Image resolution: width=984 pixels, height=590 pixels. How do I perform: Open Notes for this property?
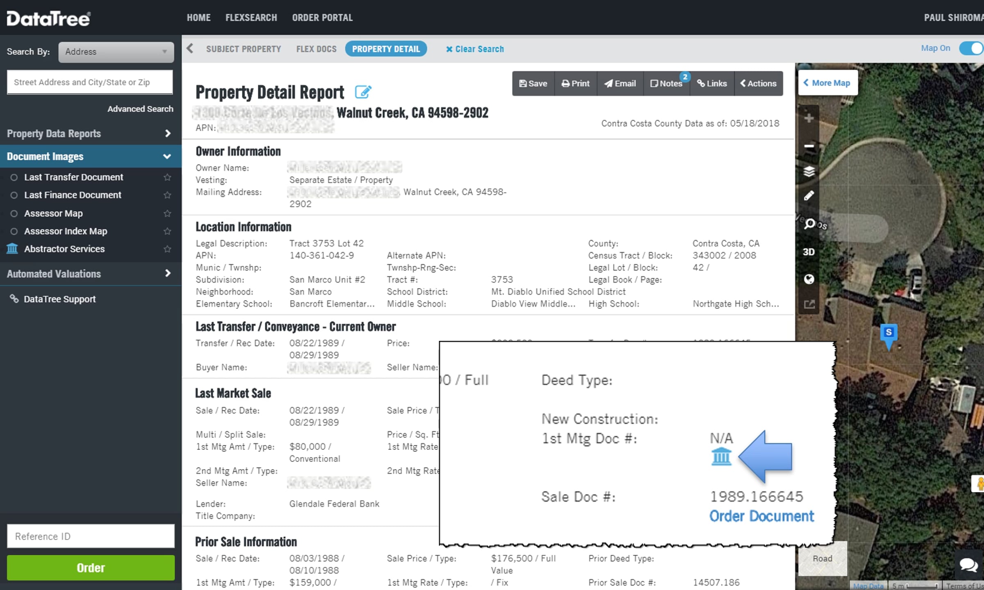click(667, 84)
